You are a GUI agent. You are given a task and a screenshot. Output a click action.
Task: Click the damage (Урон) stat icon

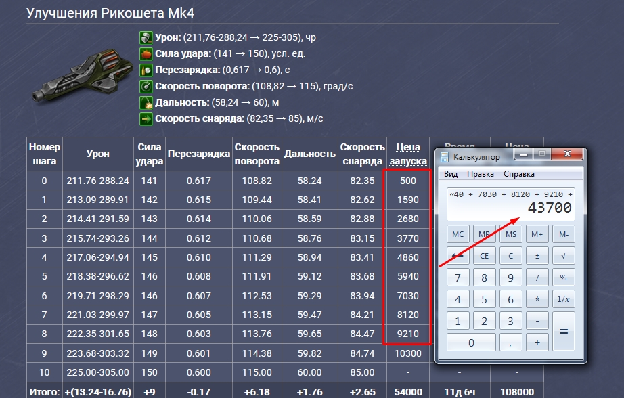click(146, 38)
